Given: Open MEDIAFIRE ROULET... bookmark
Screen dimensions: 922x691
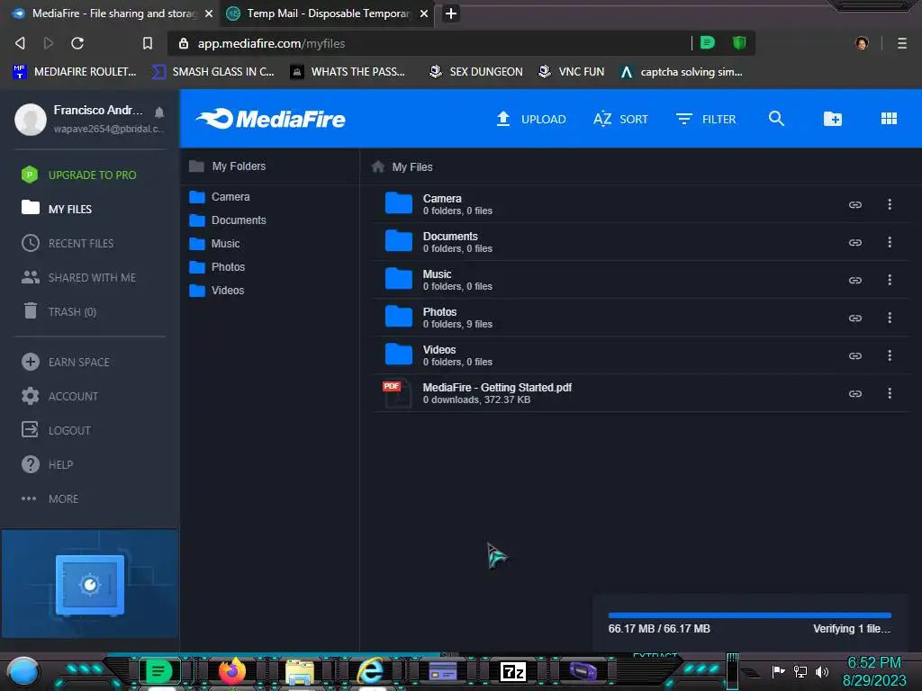Looking at the screenshot, I should pyautogui.click(x=75, y=72).
